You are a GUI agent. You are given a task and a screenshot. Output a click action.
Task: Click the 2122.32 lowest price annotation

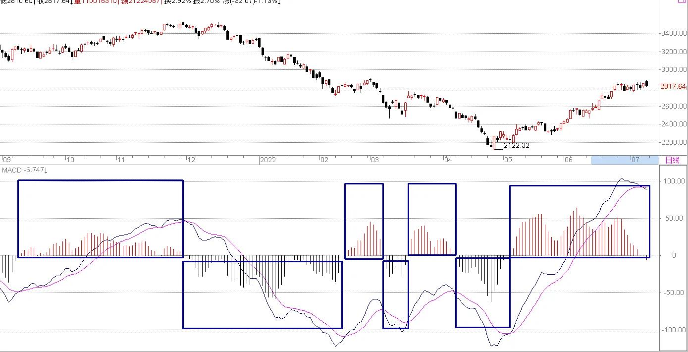[517, 146]
